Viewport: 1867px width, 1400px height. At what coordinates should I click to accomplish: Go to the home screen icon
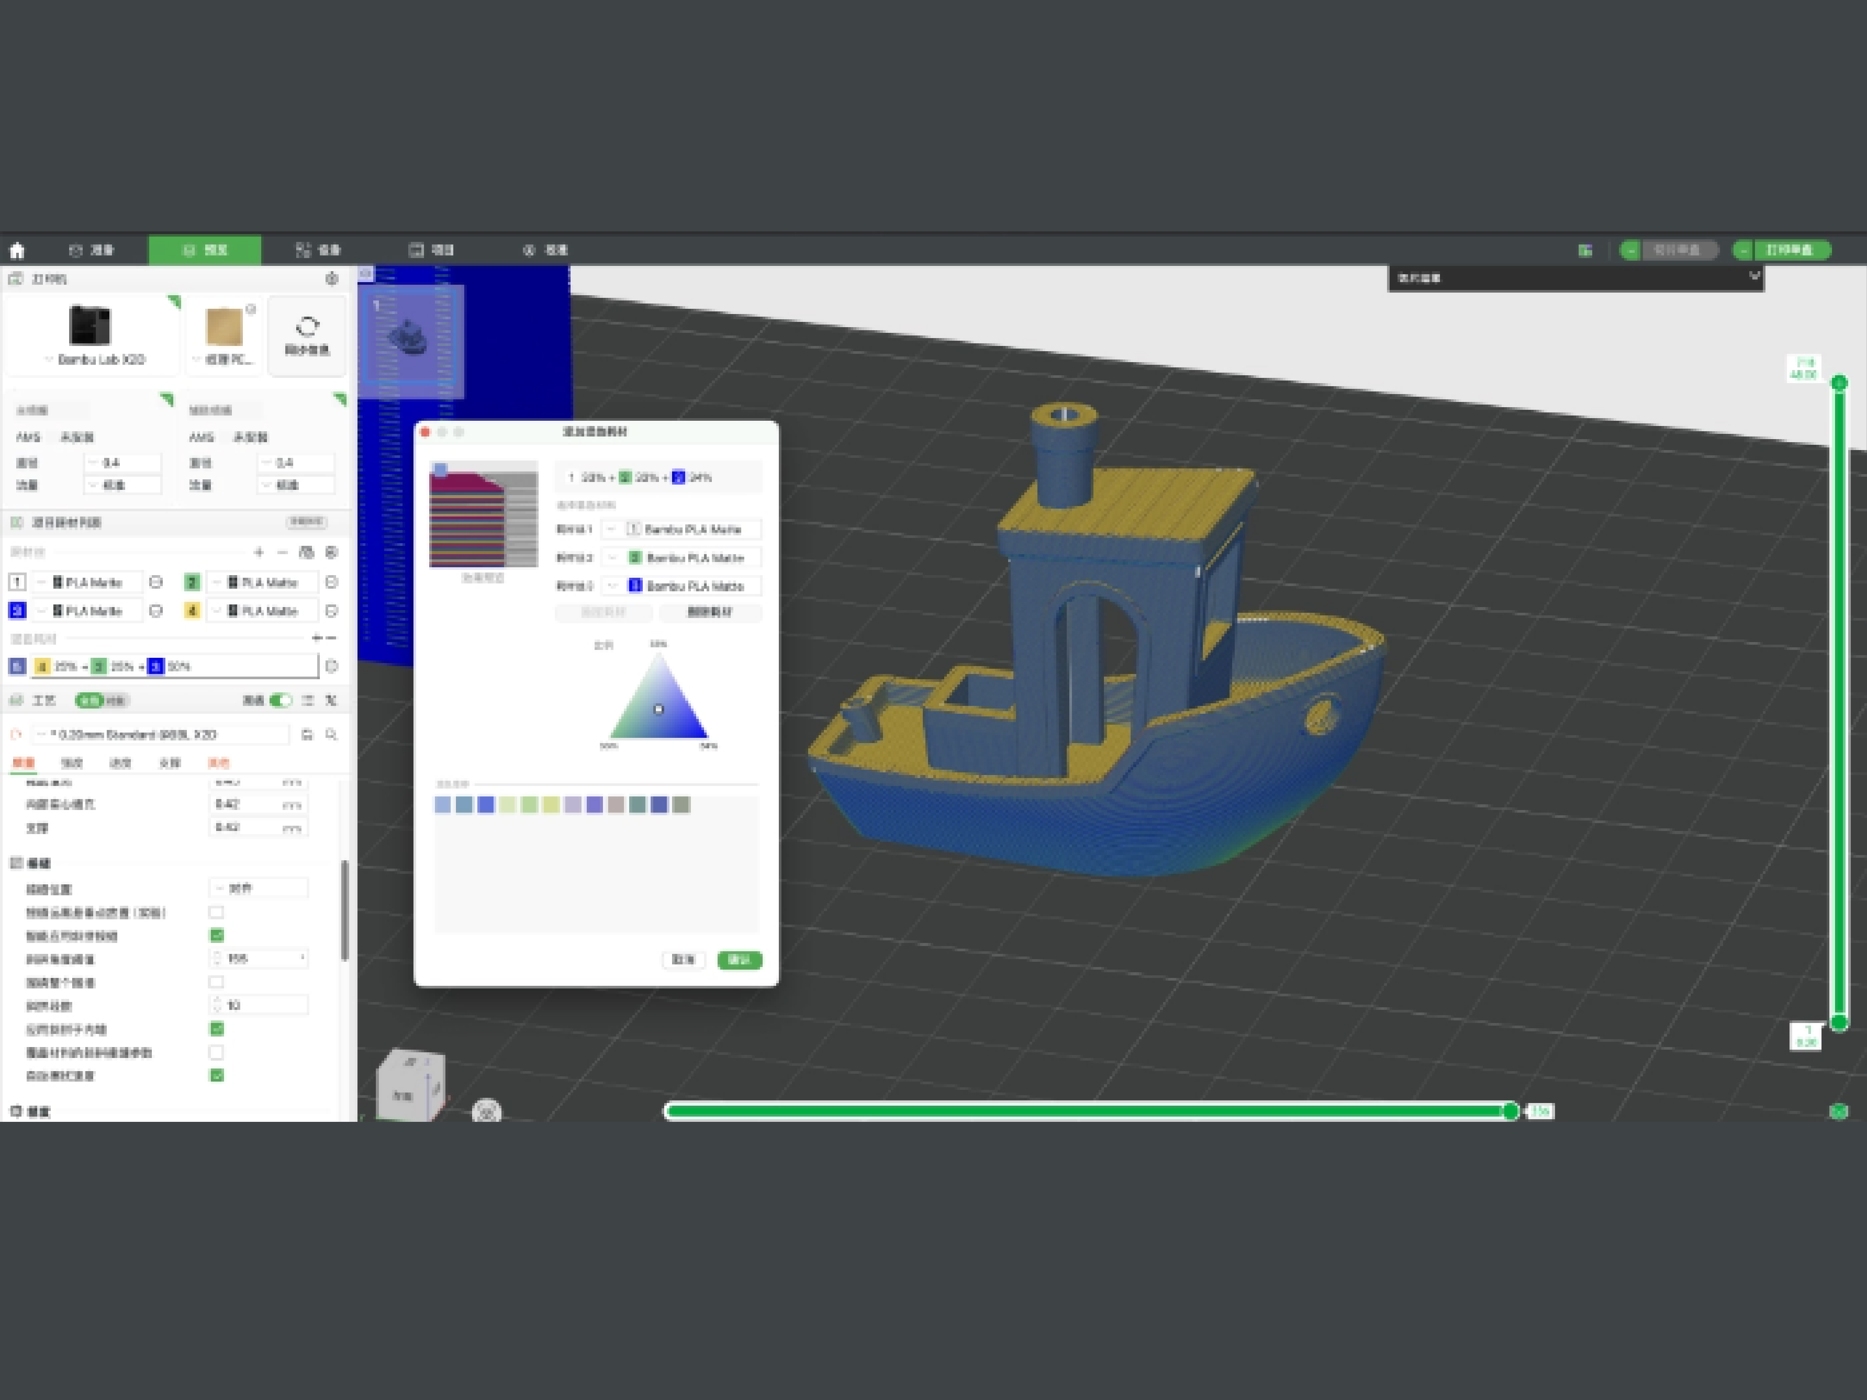pyautogui.click(x=17, y=250)
